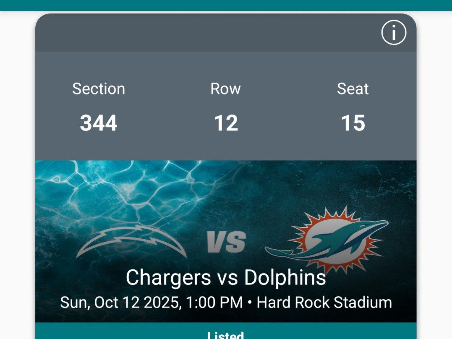Tap row number 12
This screenshot has height=339, width=452.
tap(226, 123)
